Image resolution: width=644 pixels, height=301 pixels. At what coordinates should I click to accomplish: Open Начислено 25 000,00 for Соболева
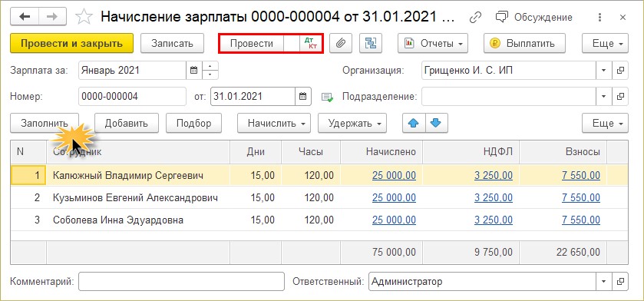[x=394, y=220]
